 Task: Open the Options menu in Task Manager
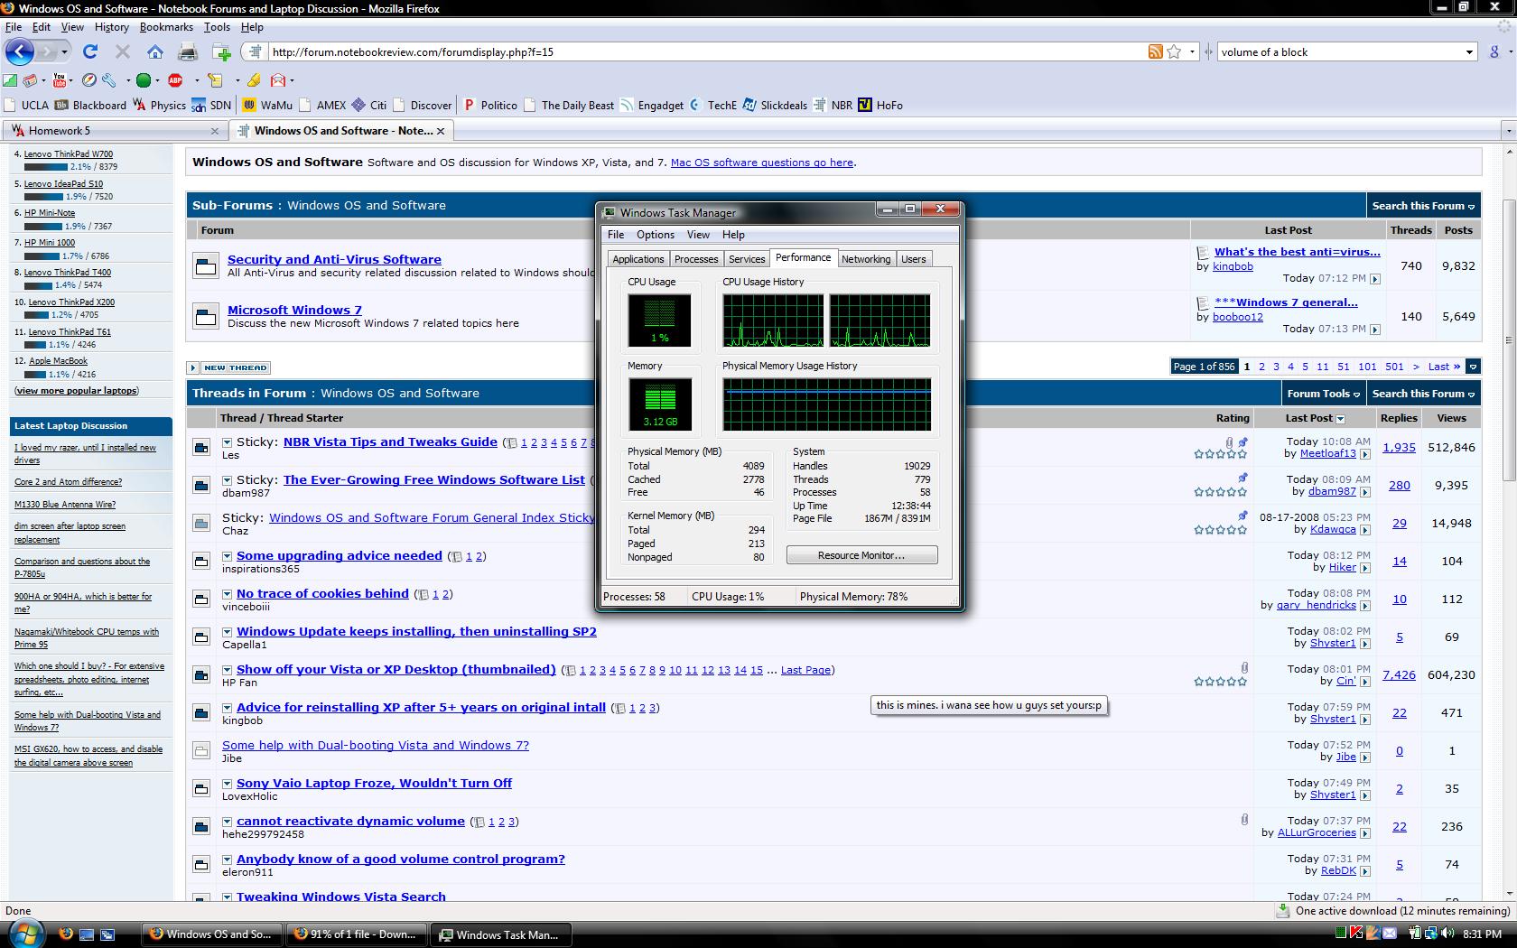tap(656, 235)
